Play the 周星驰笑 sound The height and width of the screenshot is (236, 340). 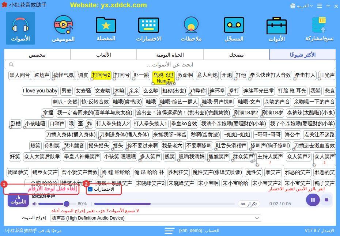coord(18,172)
